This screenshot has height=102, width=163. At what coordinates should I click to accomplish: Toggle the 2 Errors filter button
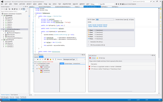coord(92,58)
